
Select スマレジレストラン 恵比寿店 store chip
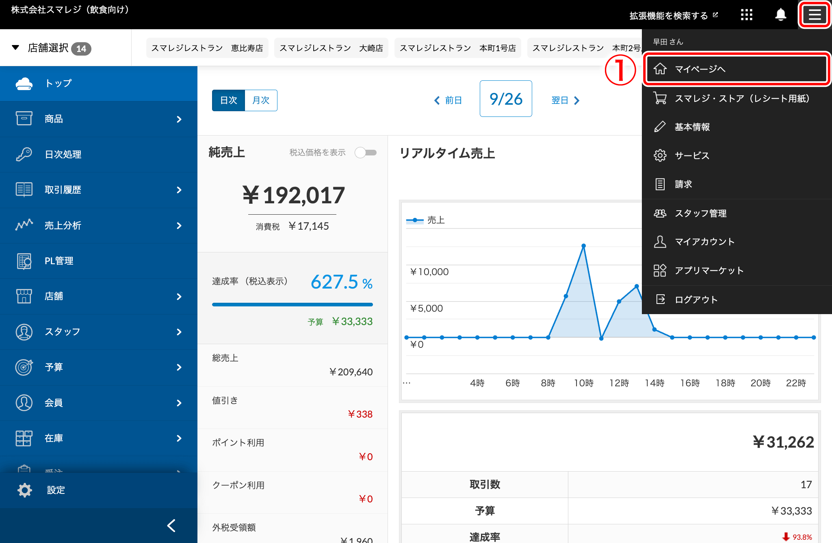[x=207, y=48]
